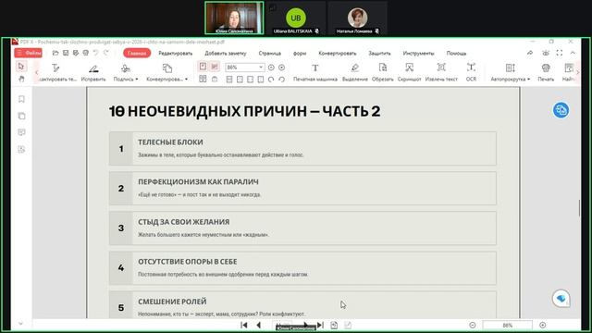Open the 86% zoom level combo box

(244, 68)
